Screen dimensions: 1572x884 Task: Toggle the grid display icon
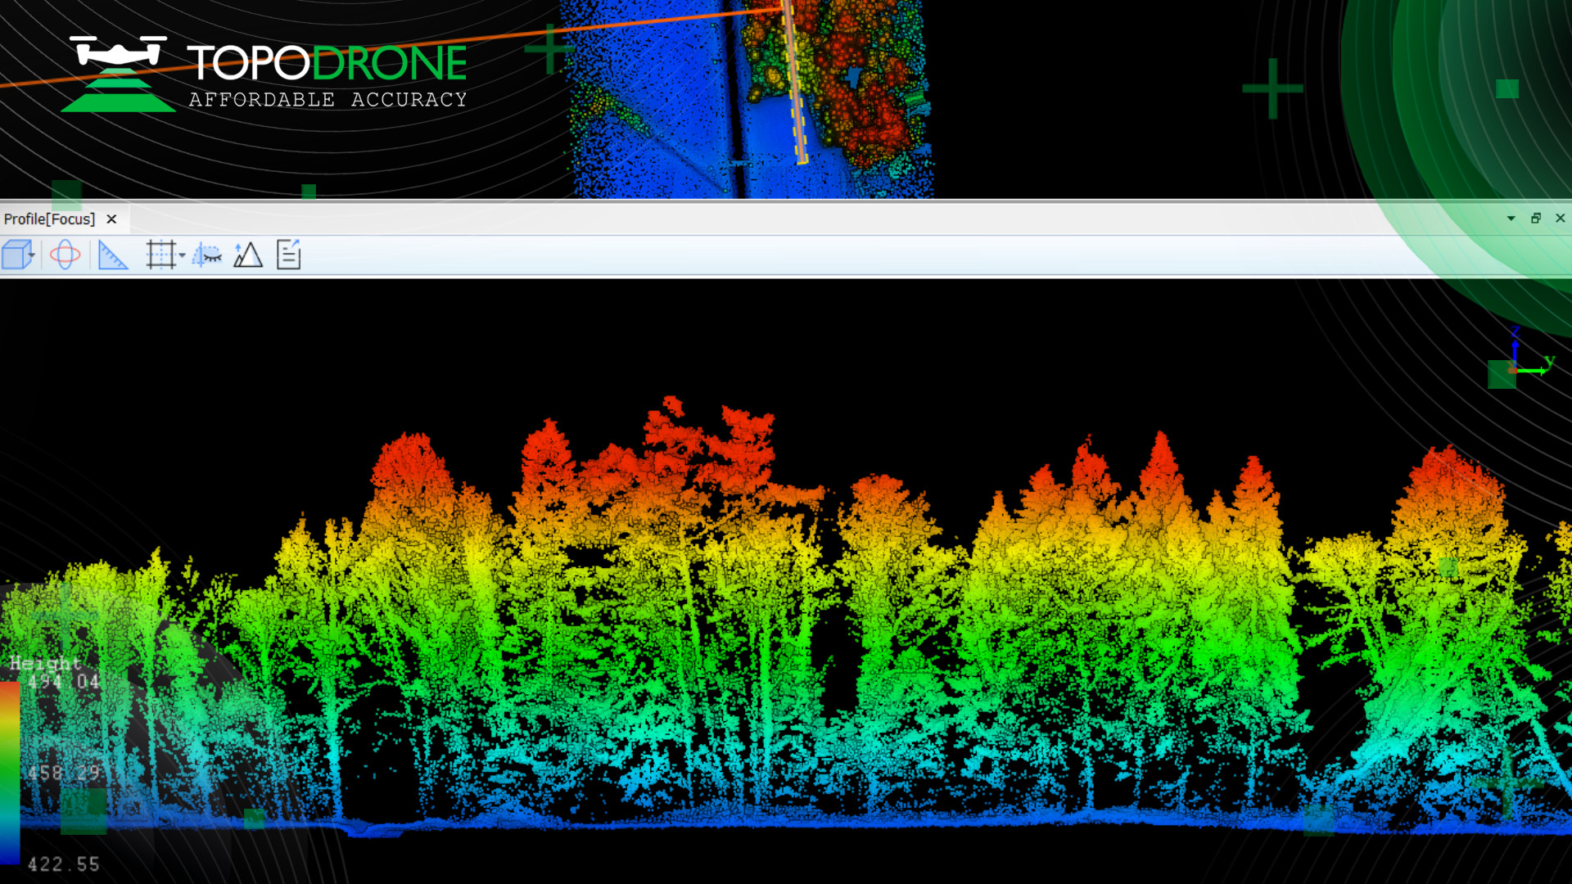[x=160, y=255]
